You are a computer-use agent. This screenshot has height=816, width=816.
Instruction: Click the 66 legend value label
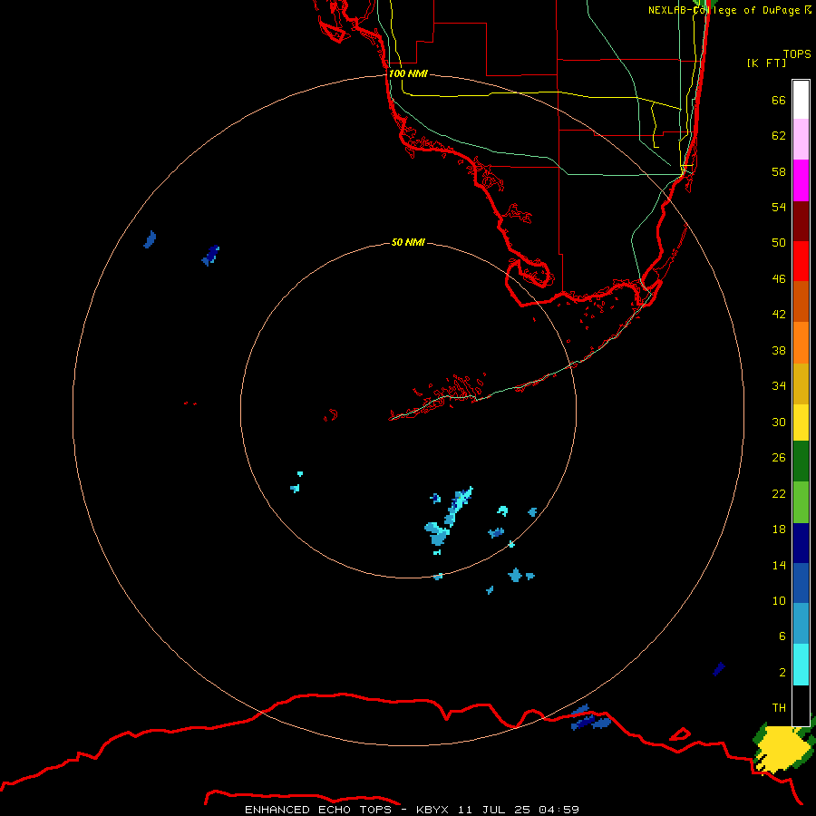coord(779,100)
